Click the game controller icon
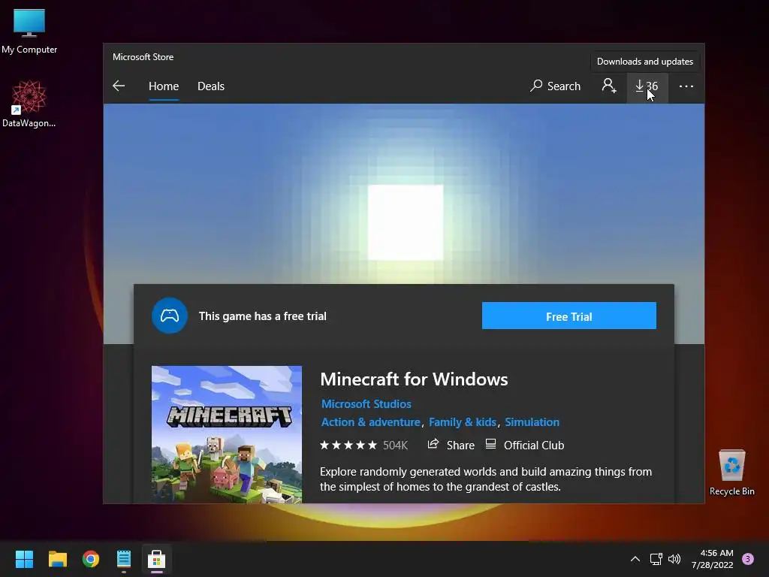Image resolution: width=769 pixels, height=577 pixels. pyautogui.click(x=170, y=316)
